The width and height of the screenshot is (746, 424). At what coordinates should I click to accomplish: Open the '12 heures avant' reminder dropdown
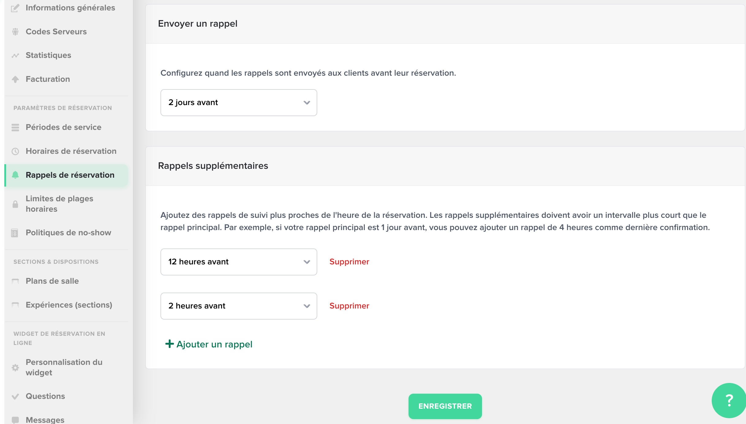(x=239, y=262)
